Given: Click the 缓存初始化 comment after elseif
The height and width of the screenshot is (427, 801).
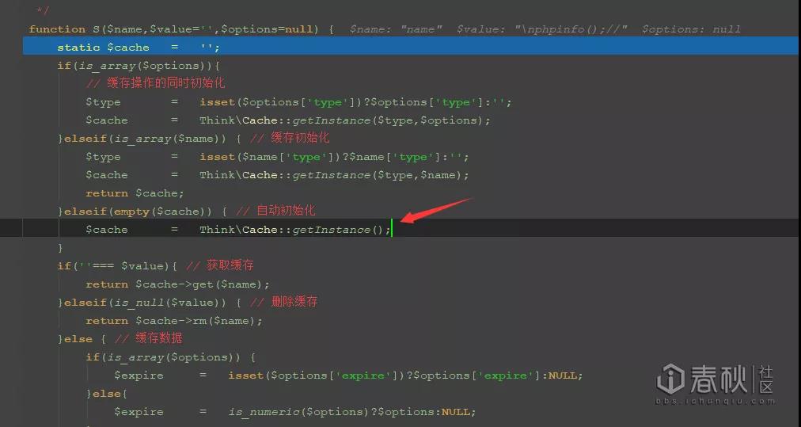Looking at the screenshot, I should pos(290,138).
